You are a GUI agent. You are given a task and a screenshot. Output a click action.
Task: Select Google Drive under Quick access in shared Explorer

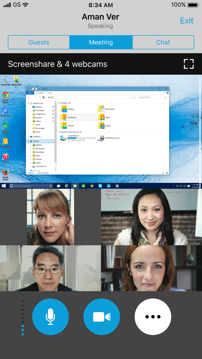click(x=39, y=114)
